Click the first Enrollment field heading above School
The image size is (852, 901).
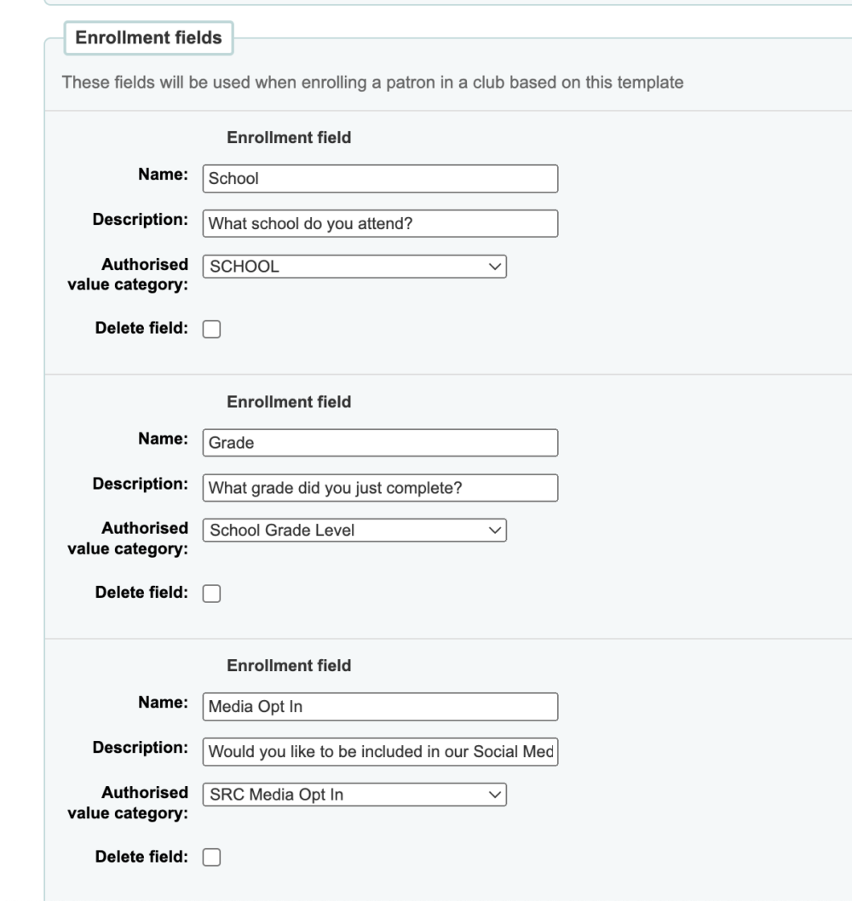[x=289, y=138]
